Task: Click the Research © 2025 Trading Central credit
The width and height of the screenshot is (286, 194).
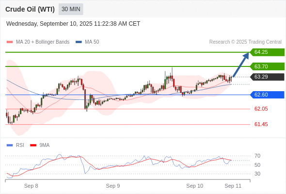Action: [x=245, y=42]
